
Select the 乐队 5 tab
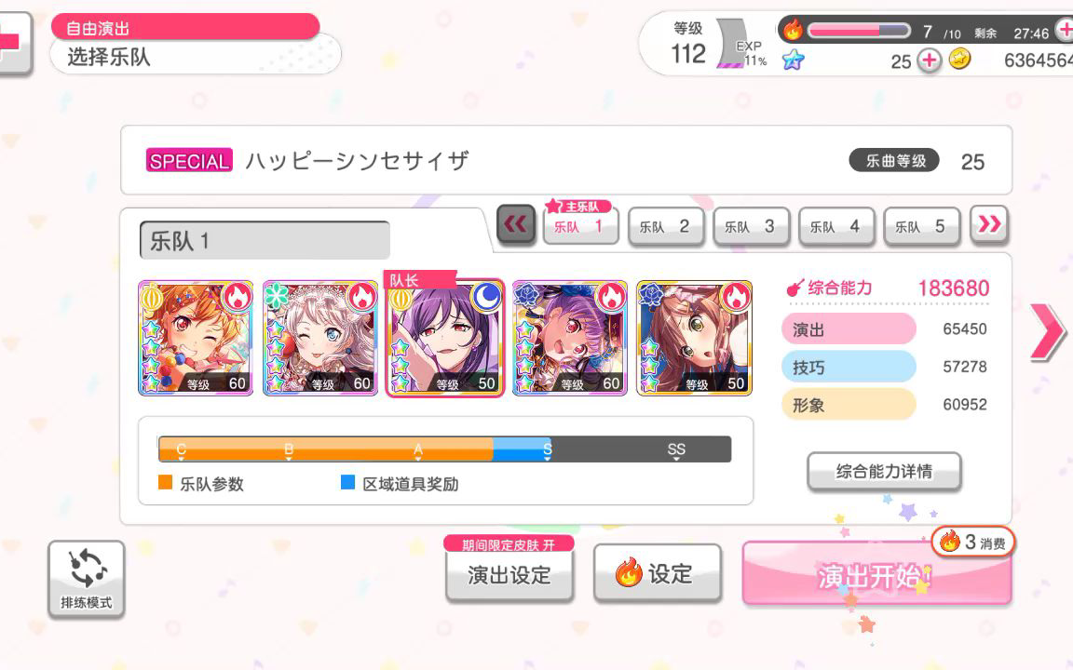coord(921,226)
